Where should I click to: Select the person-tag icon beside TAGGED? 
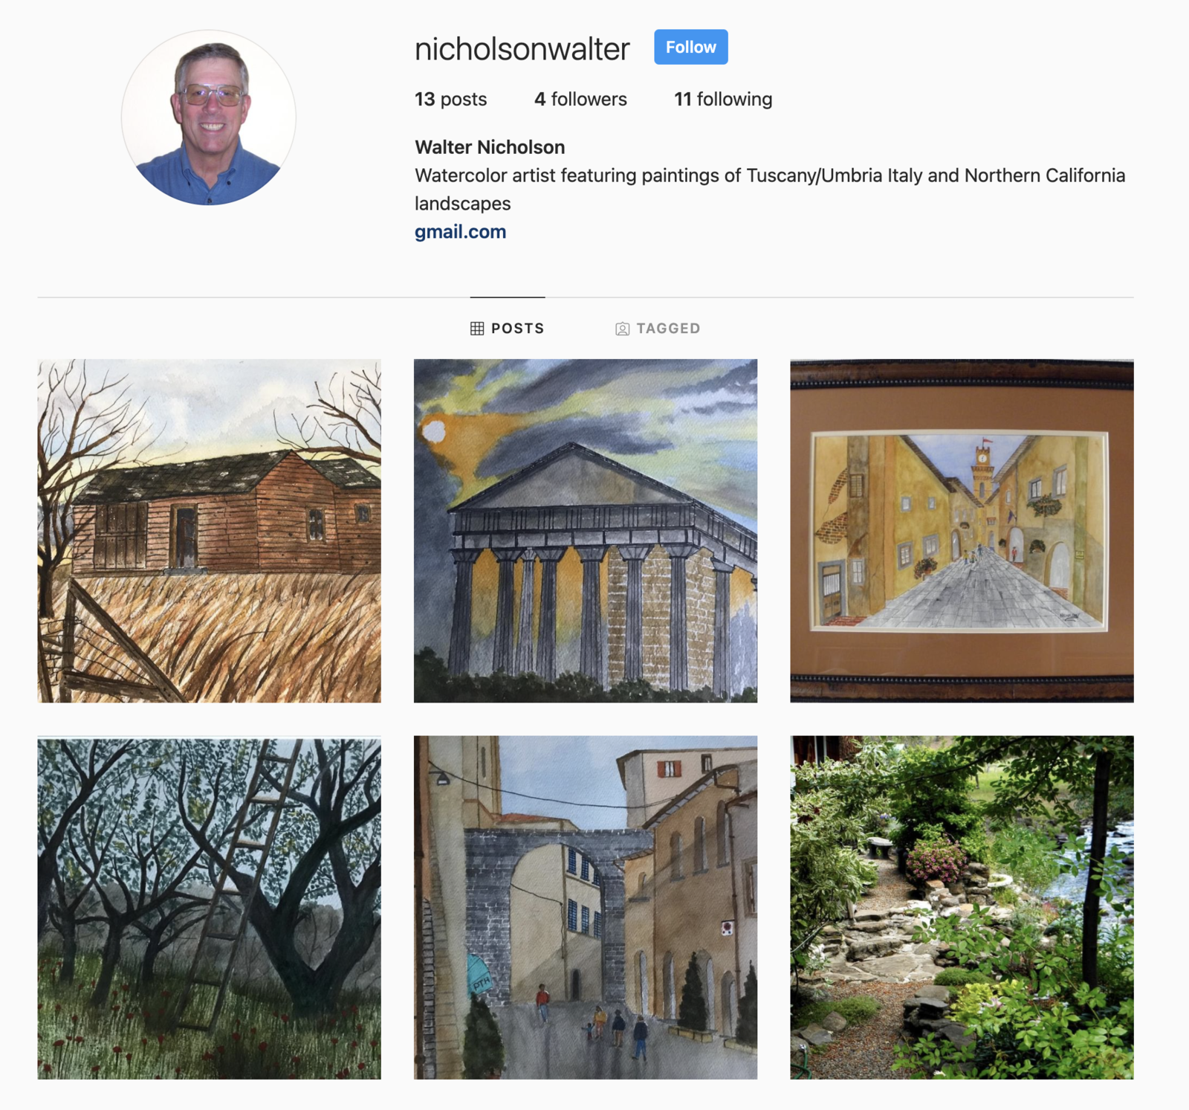(x=622, y=329)
